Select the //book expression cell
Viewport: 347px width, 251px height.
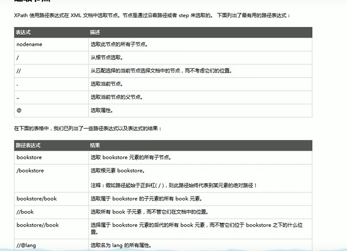pyautogui.click(x=25, y=212)
